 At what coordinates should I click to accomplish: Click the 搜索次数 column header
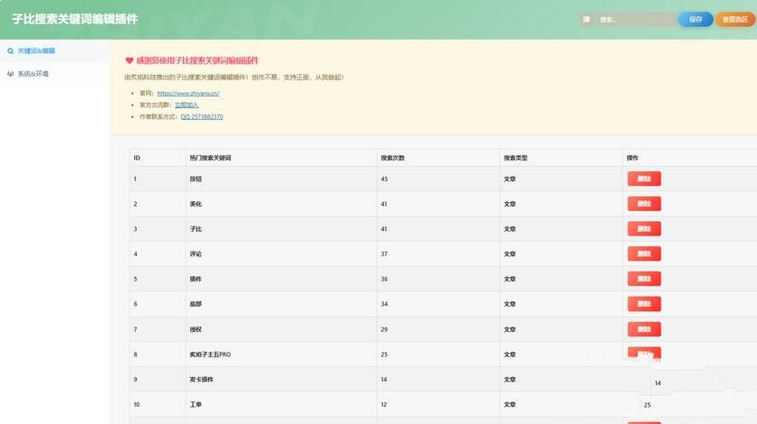(x=393, y=158)
